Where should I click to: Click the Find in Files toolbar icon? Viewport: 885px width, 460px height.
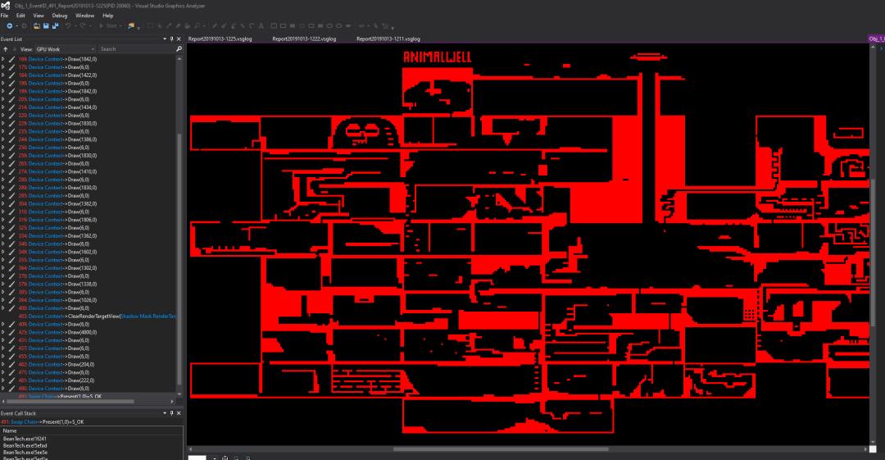(x=131, y=26)
